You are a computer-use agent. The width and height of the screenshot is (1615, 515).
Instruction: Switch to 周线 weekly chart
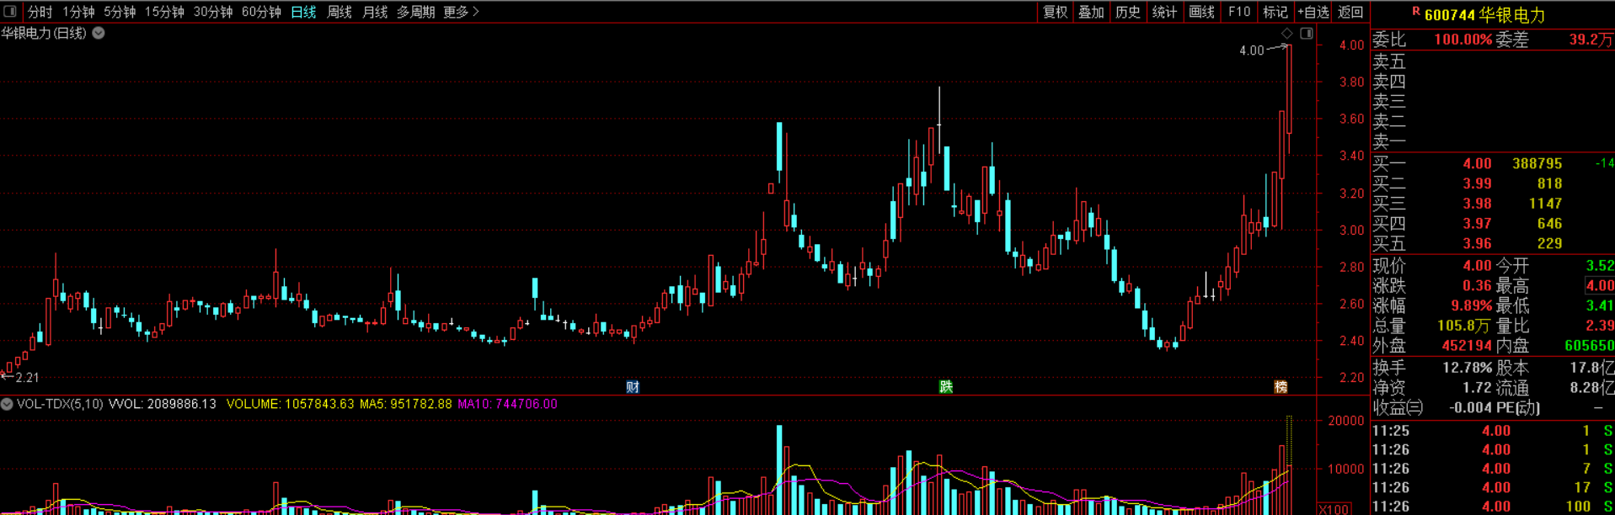click(340, 12)
